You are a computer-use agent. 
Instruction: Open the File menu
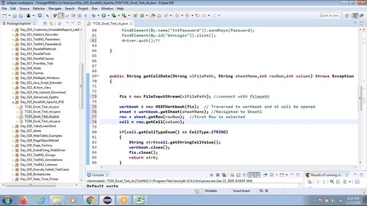(4, 9)
